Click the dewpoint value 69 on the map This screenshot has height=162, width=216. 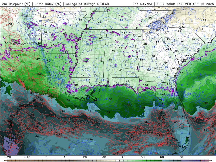[50, 114]
